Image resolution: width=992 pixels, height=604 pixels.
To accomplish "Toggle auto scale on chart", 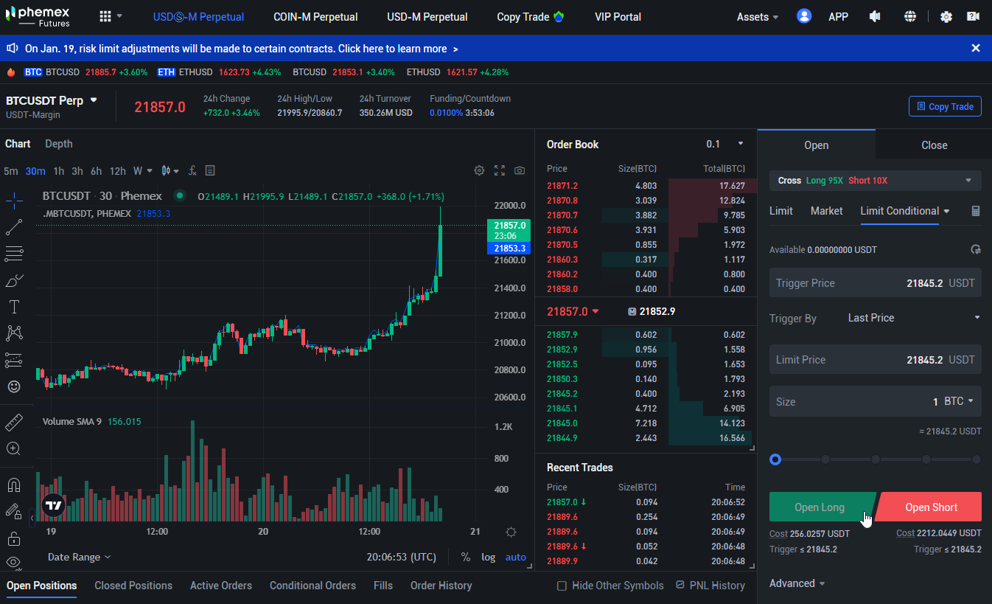I will click(516, 557).
